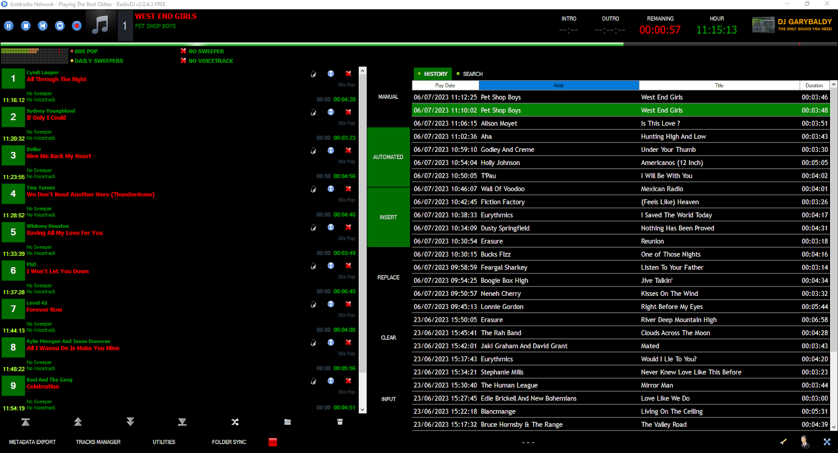This screenshot has height=453, width=838.
Task: Remove Dollar track from playlist
Action: pos(348,150)
